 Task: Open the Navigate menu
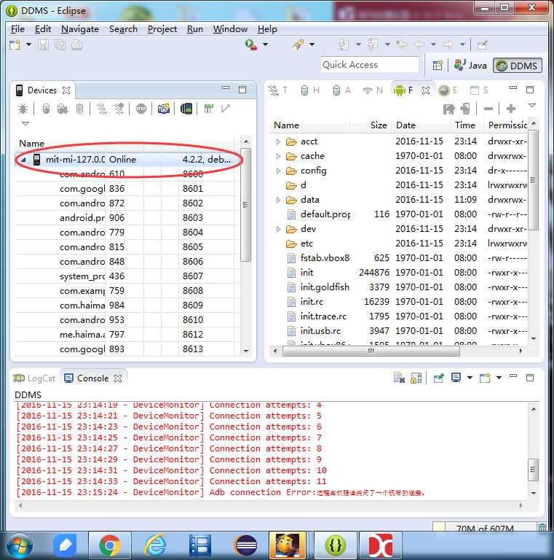(80, 29)
